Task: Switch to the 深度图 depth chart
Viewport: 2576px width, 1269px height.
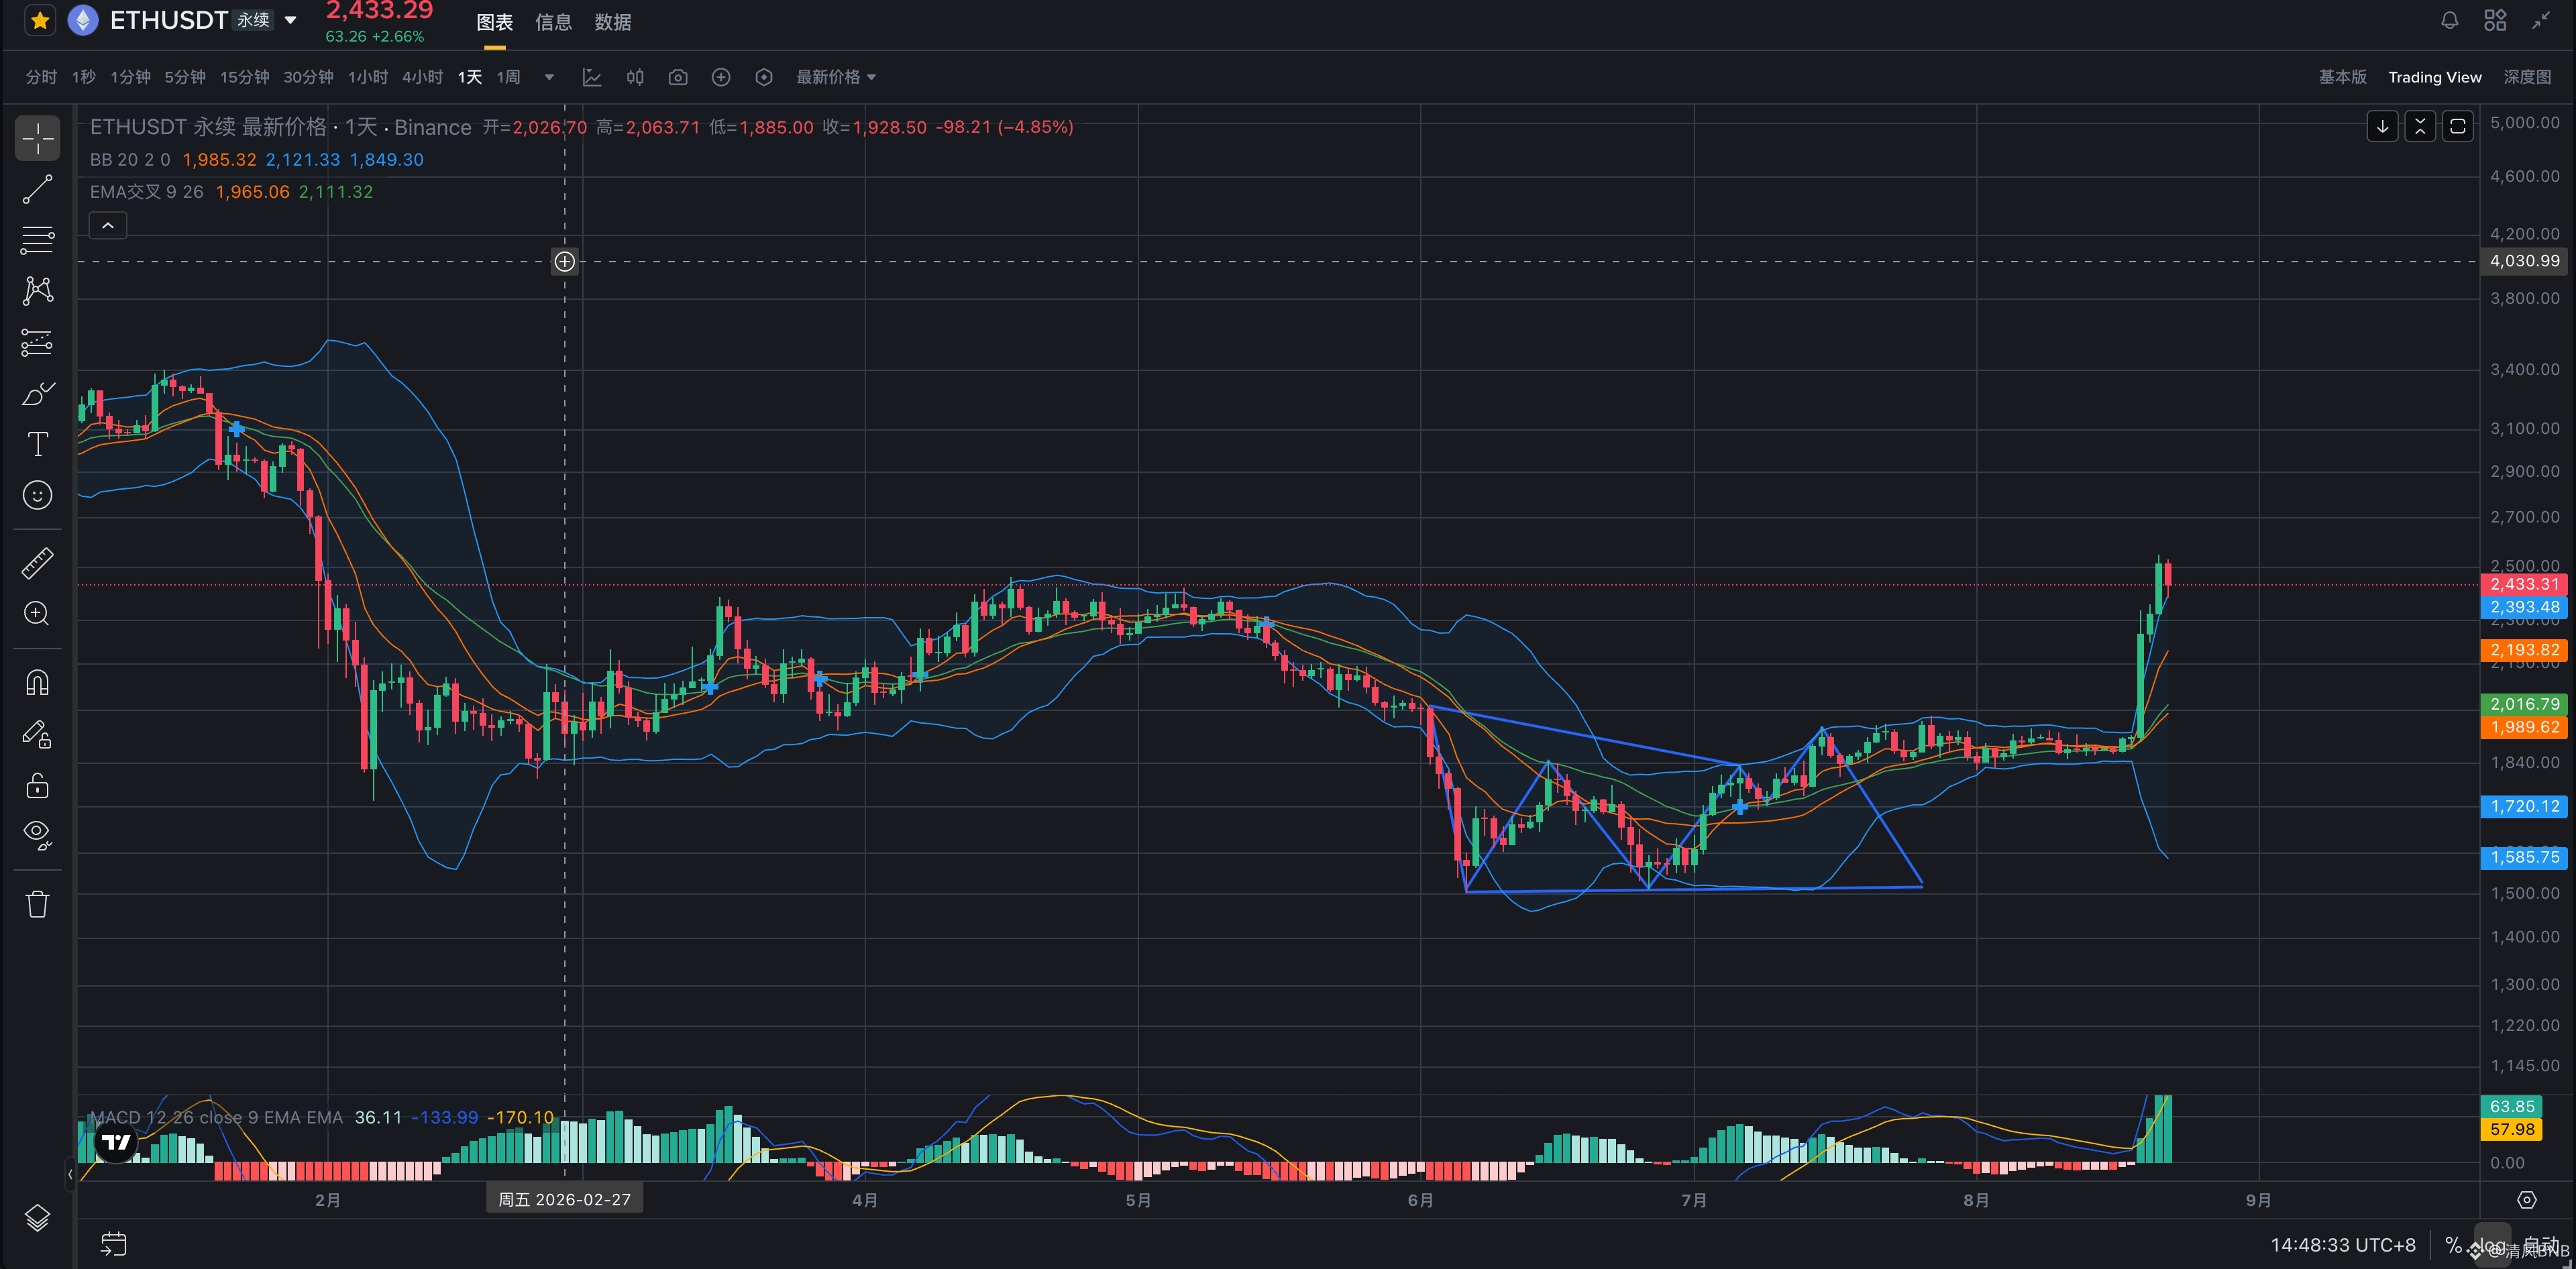Action: pyautogui.click(x=2527, y=77)
